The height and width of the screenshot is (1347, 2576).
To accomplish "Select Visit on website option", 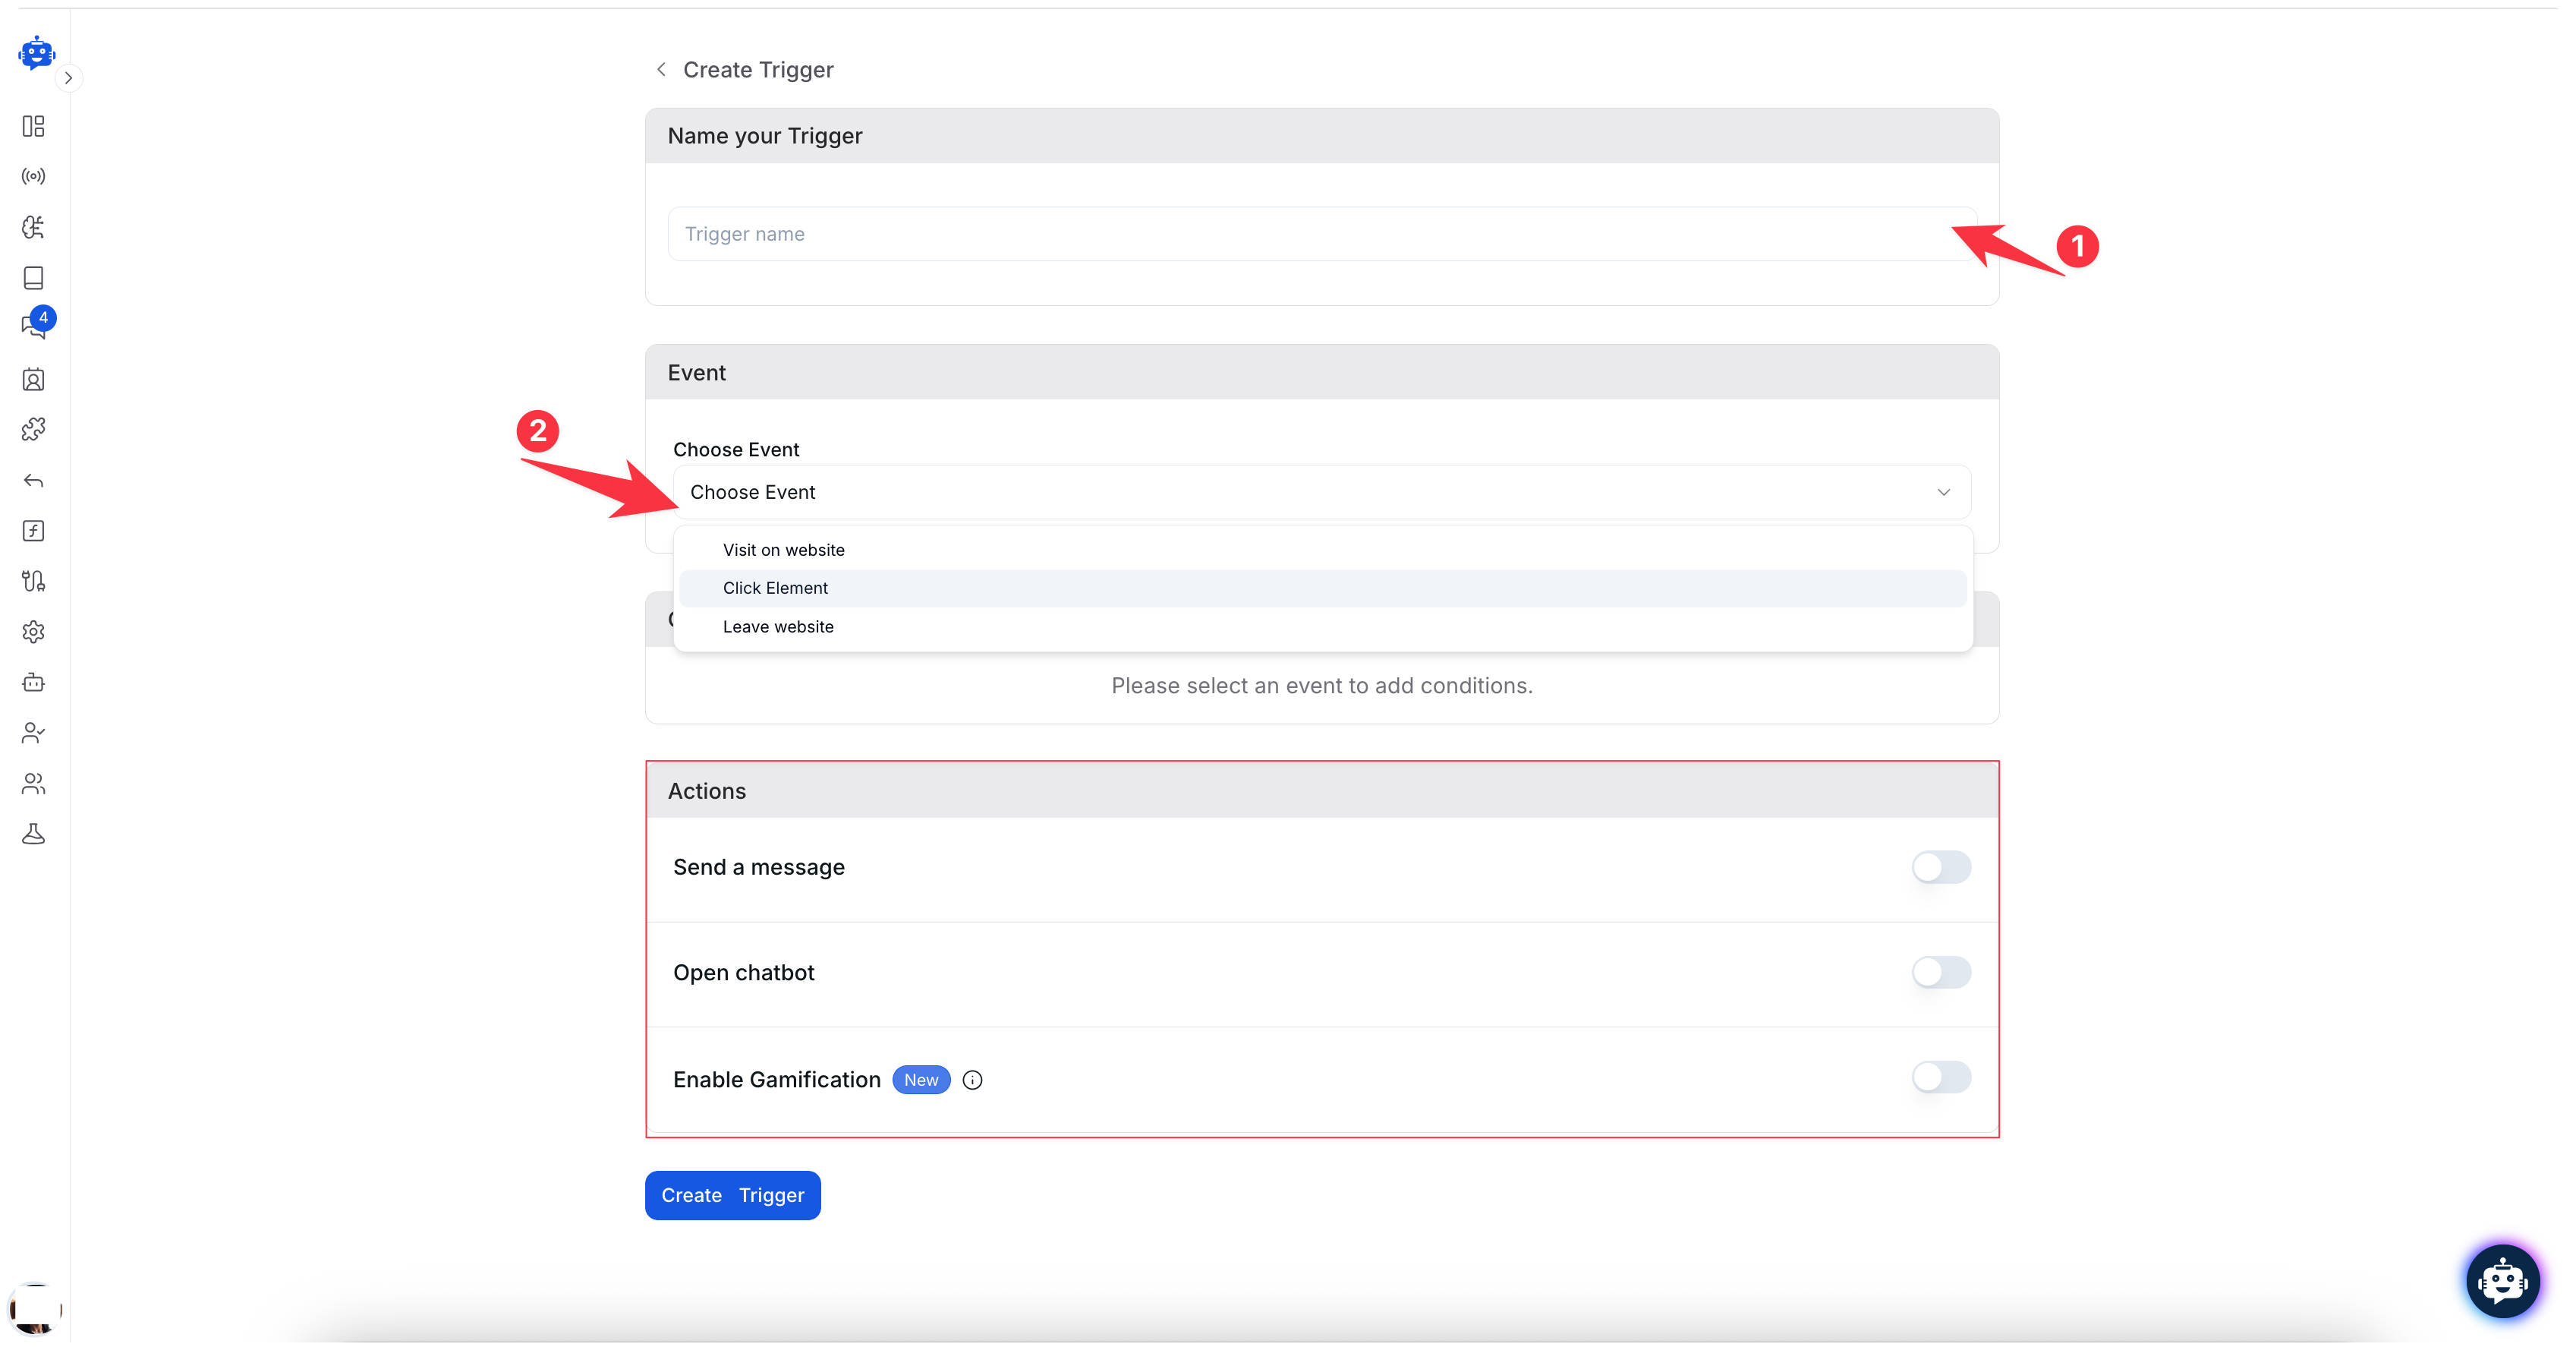I will pos(783,550).
